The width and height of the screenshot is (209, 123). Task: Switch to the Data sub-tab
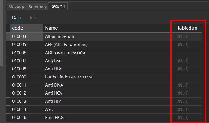click(17, 18)
